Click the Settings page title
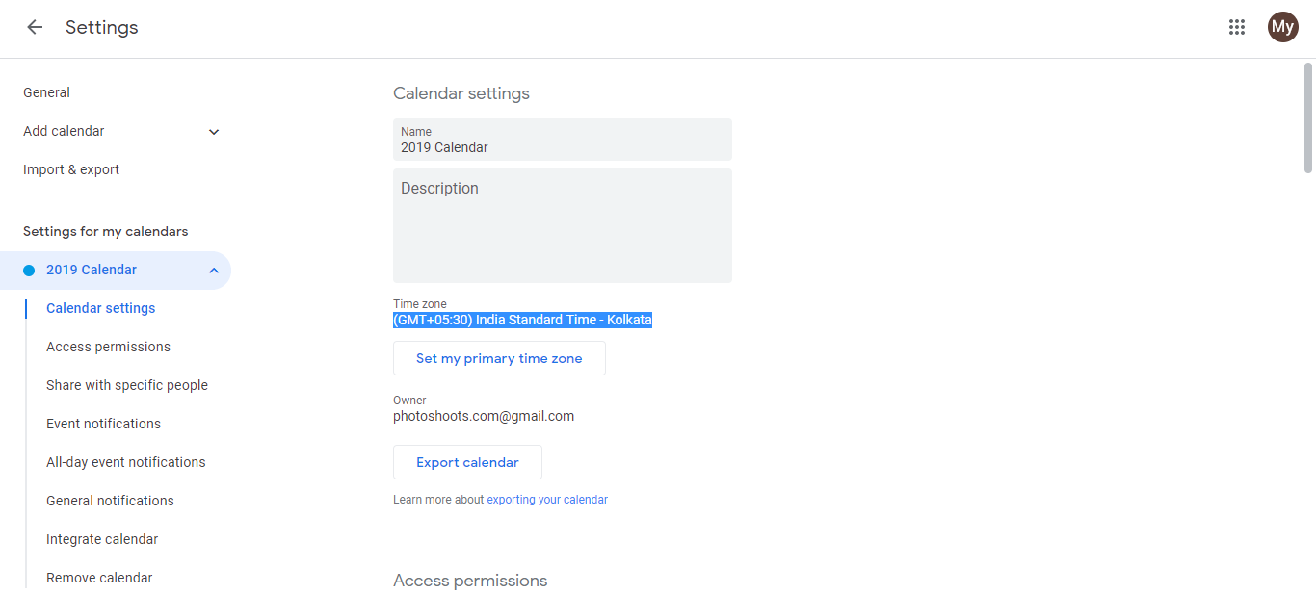Viewport: 1316px width, 595px height. tap(102, 27)
